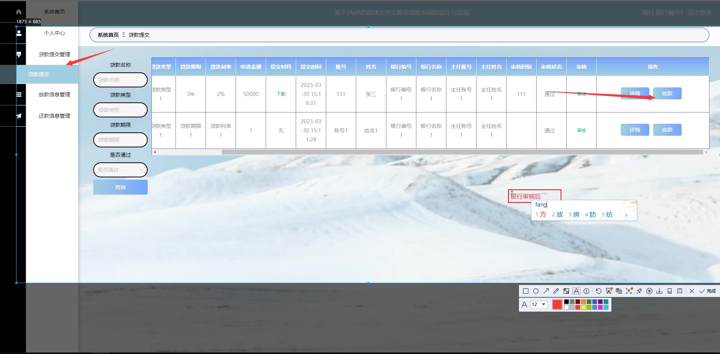720x354 pixels.
Task: Select the mosaic blur tool
Action: point(566,291)
